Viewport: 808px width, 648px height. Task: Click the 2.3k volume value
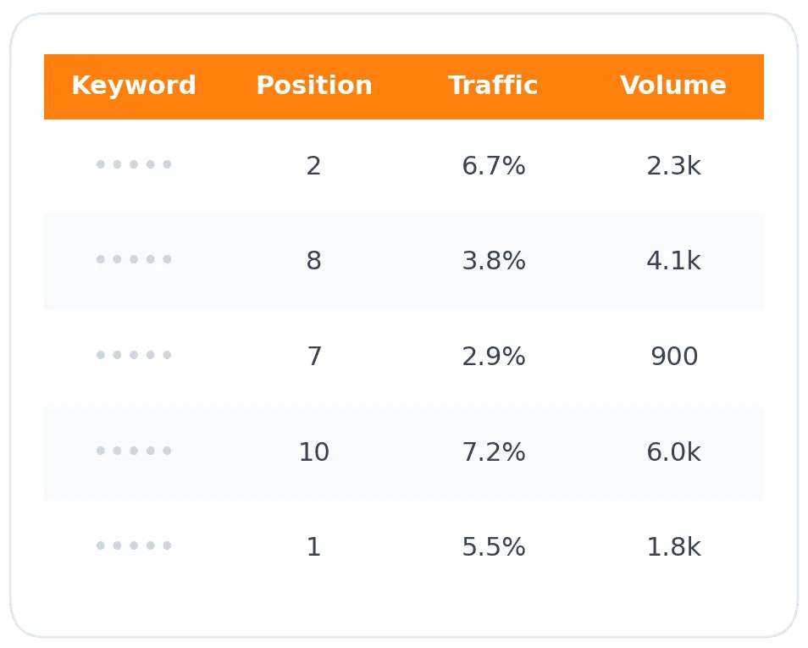pos(673,167)
